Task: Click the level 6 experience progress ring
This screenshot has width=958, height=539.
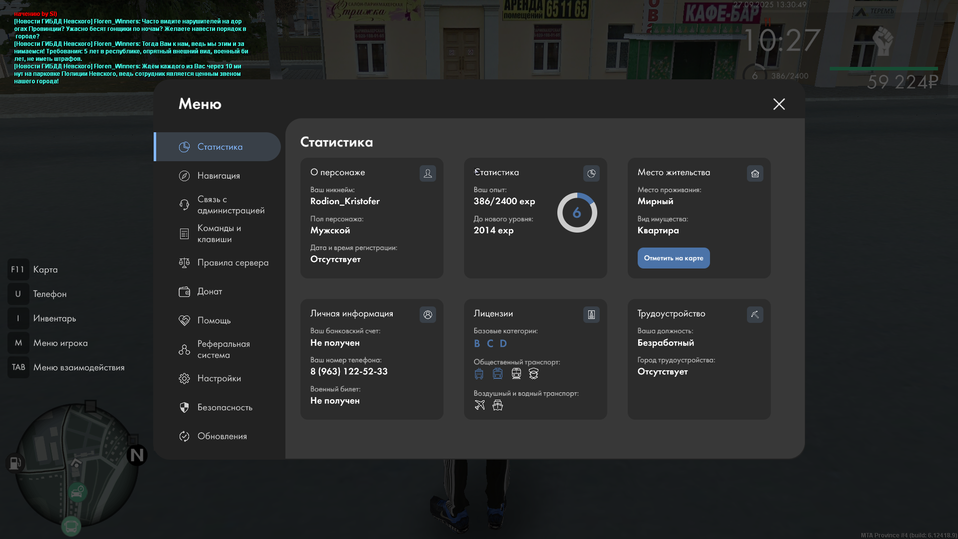Action: click(x=577, y=213)
